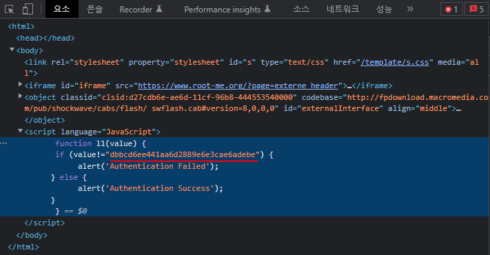Select the closing html tag
This screenshot has width=490, height=255.
pyautogui.click(x=23, y=247)
